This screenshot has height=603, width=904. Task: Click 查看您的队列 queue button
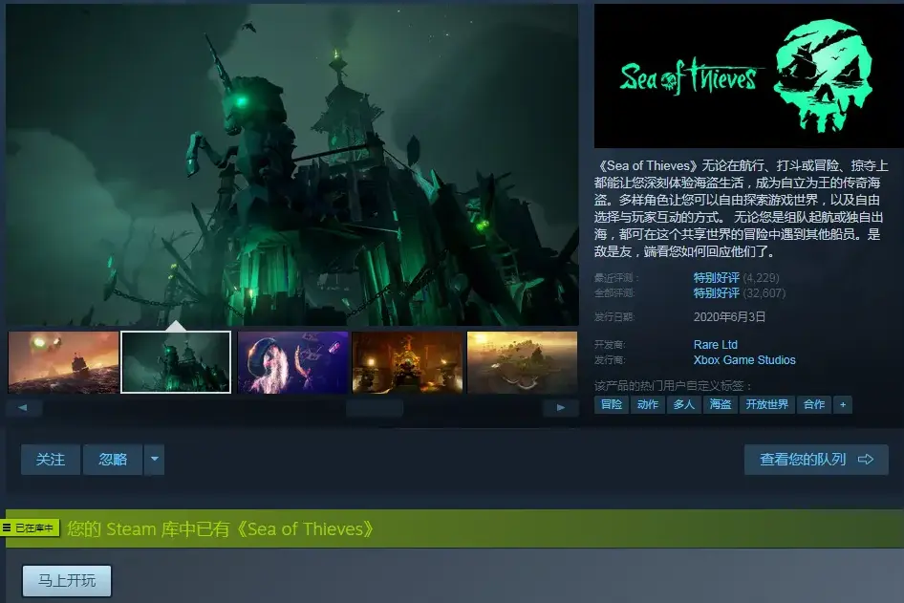pos(816,460)
